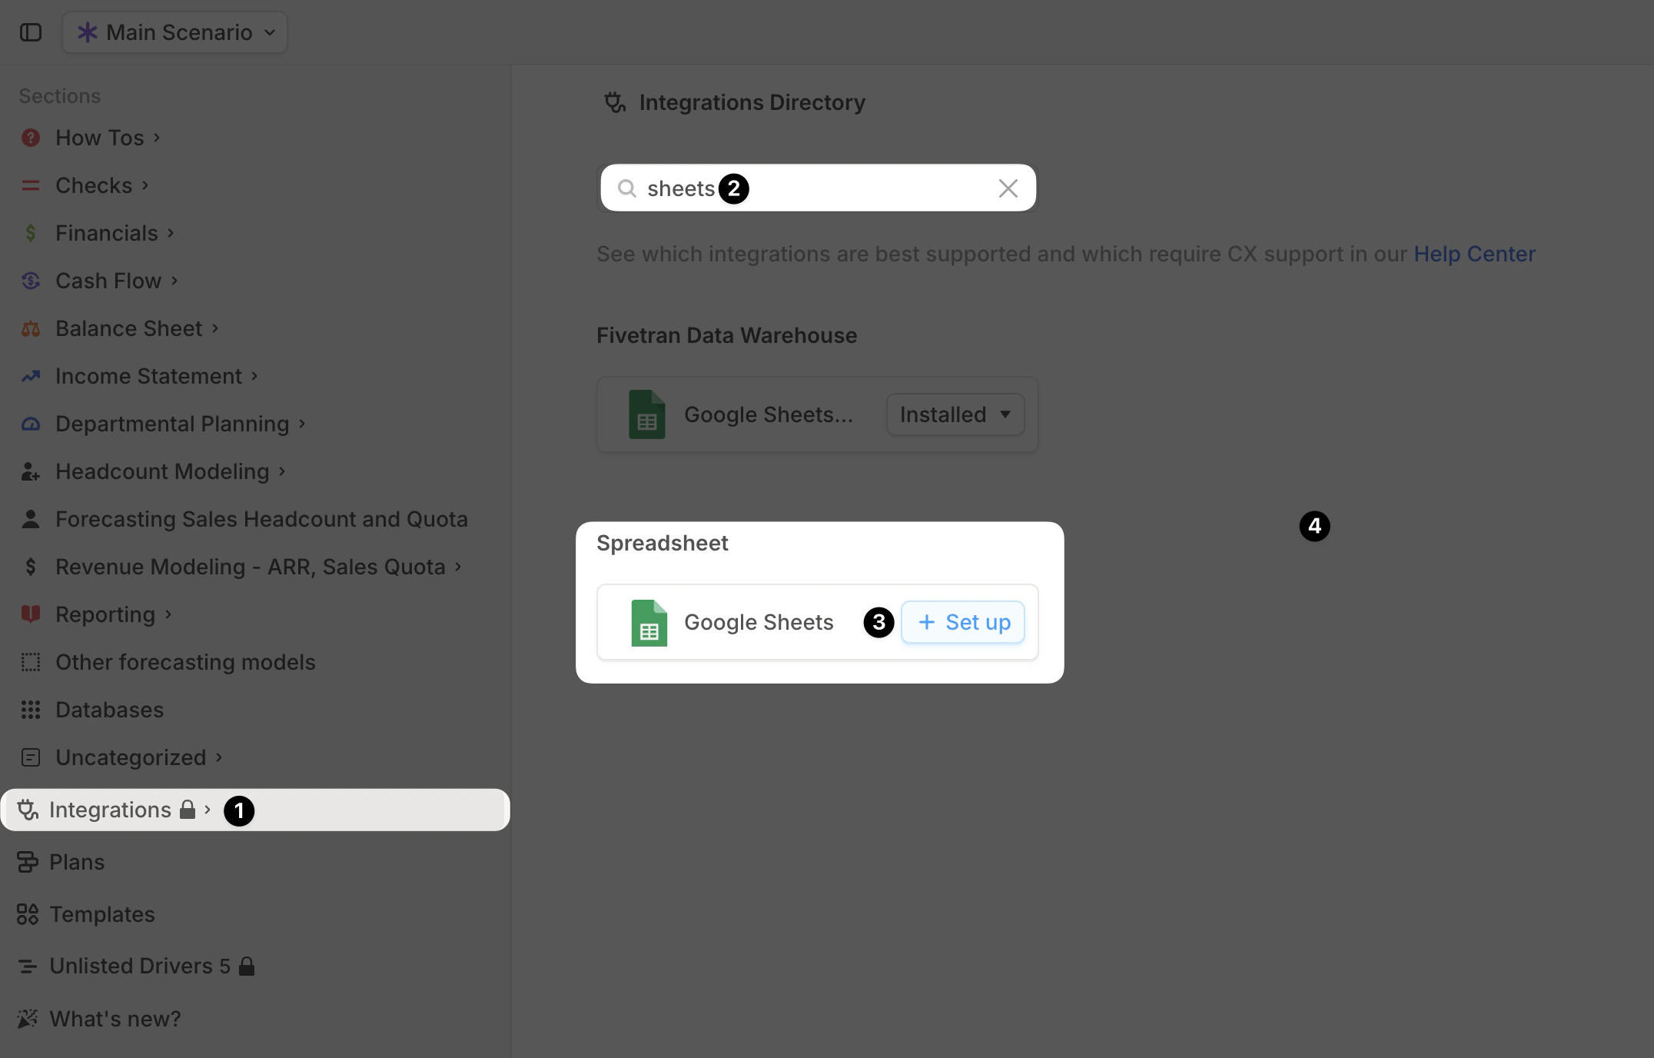Open the Installed status dropdown
Viewport: 1654px width, 1058px height.
(954, 414)
